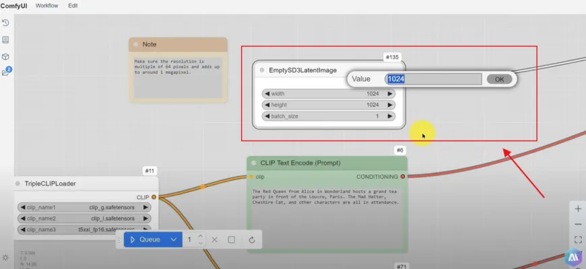Click the zoom in plus icon
Screen dimensions: 586x269
[x=578, y=209]
